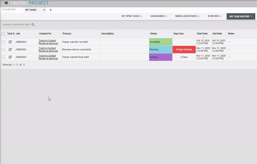
Task: Click JOB00003 in the Complete row
Action: [21, 42]
